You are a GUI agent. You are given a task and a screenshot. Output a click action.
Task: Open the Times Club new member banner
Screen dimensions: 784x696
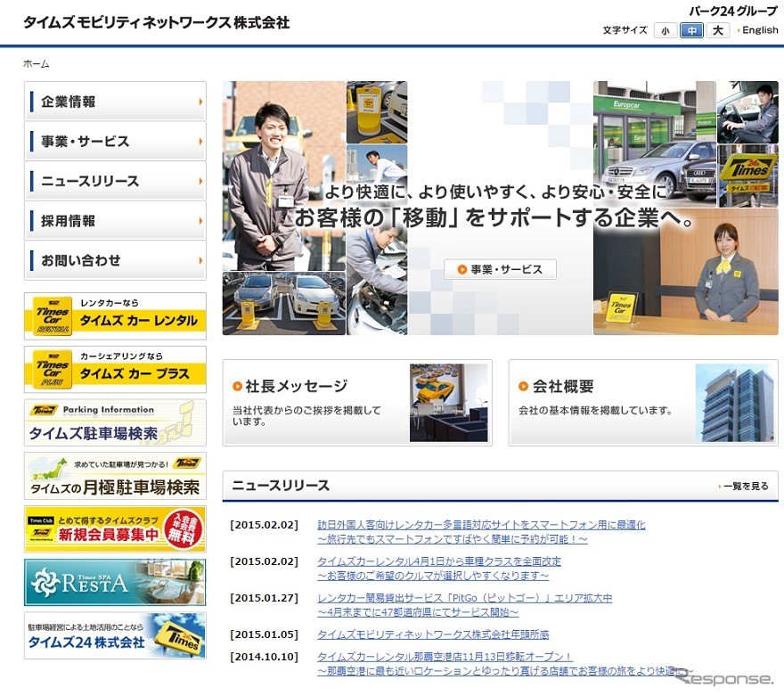[x=115, y=529]
